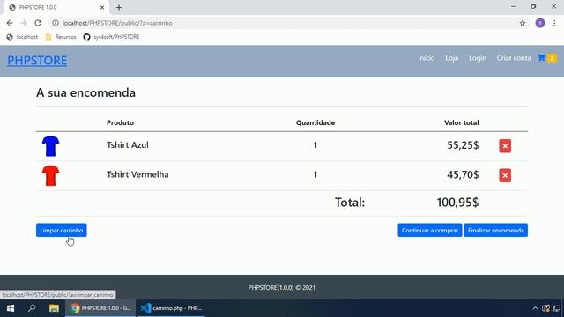
Task: Click the cart item count badge
Action: (552, 58)
